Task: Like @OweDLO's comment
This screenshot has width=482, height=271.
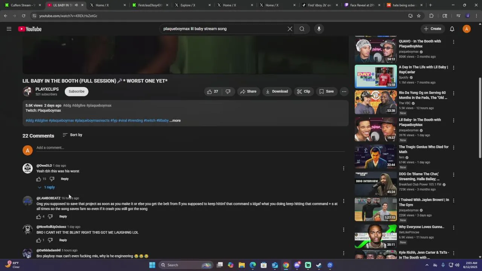Action: pos(38,179)
